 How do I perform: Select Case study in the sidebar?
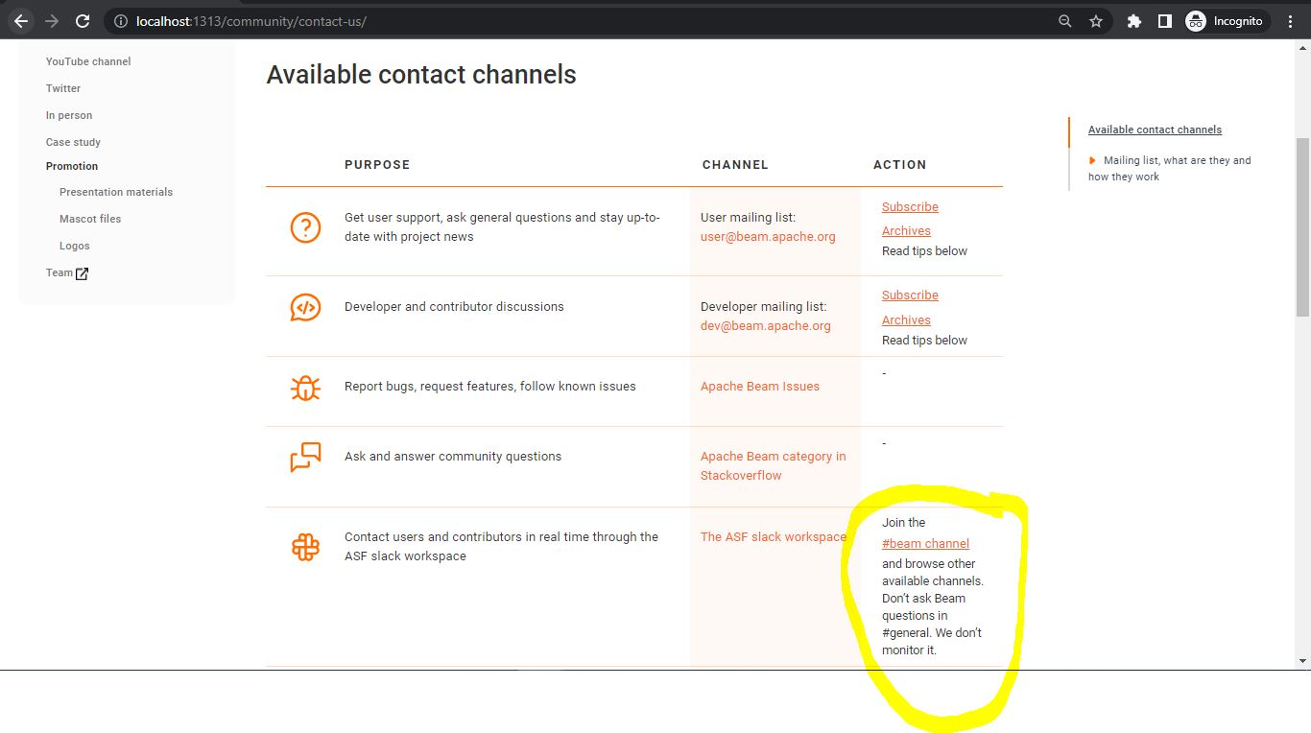tap(73, 142)
